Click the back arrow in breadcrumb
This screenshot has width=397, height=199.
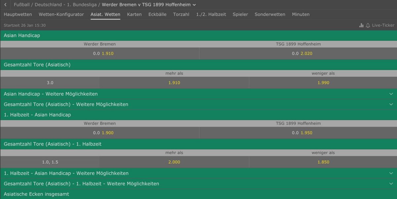click(5, 5)
